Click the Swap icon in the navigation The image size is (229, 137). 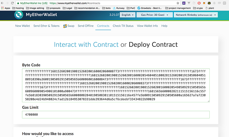[x=65, y=26]
